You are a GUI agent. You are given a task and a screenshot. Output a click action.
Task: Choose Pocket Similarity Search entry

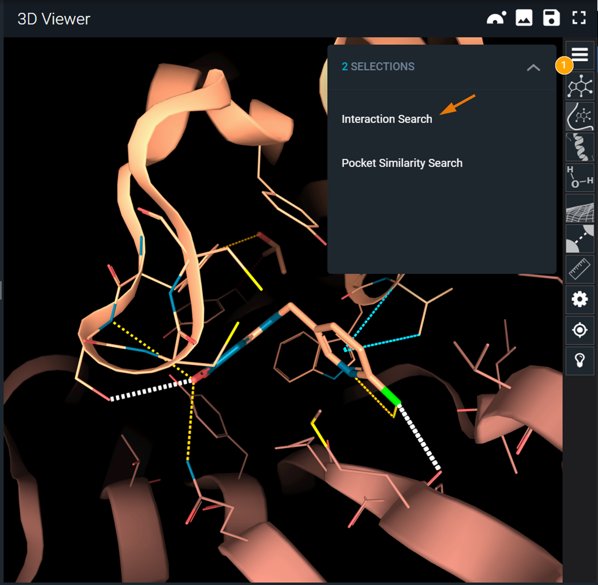pyautogui.click(x=402, y=163)
